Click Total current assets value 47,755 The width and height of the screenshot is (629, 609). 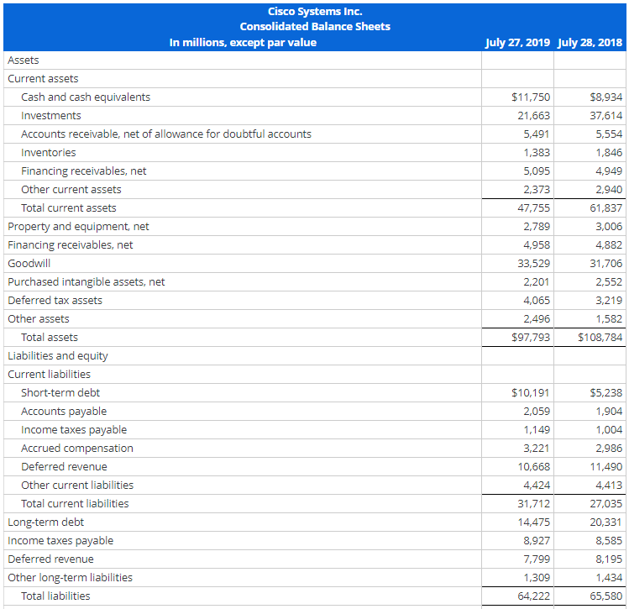[x=533, y=207]
